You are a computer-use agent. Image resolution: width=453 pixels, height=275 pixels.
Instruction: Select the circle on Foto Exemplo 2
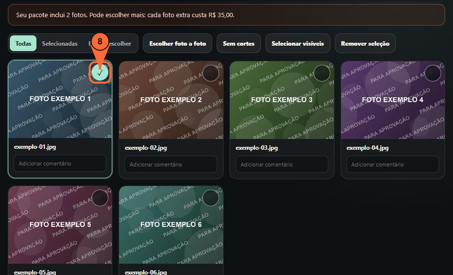(211, 73)
